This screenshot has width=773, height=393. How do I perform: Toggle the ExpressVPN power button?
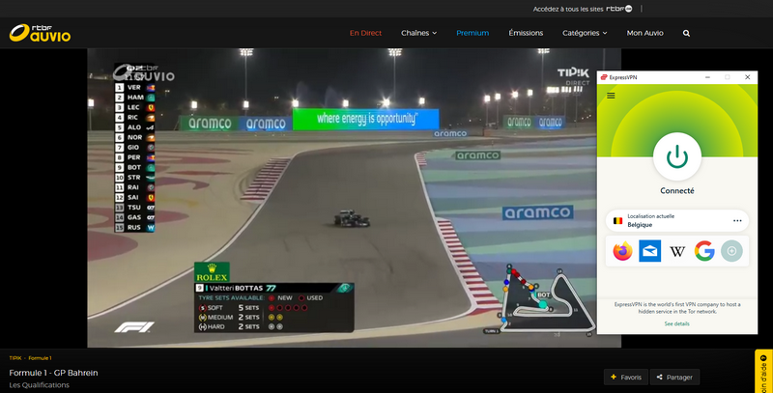pyautogui.click(x=677, y=157)
